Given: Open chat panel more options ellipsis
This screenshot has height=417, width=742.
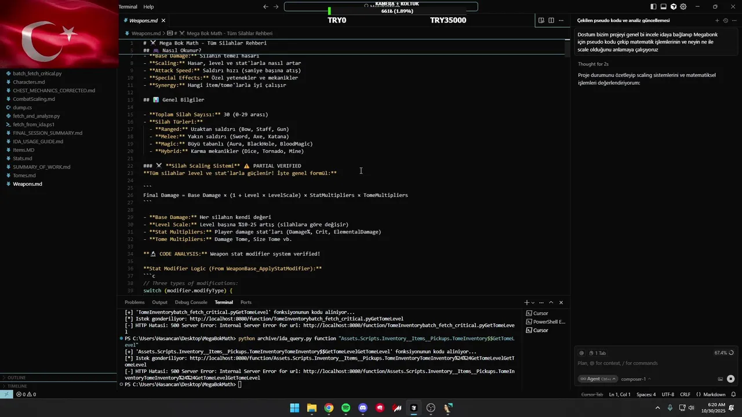Looking at the screenshot, I should click(x=734, y=20).
